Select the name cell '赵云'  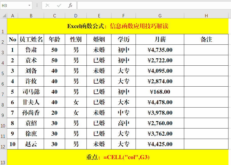(x=31, y=144)
